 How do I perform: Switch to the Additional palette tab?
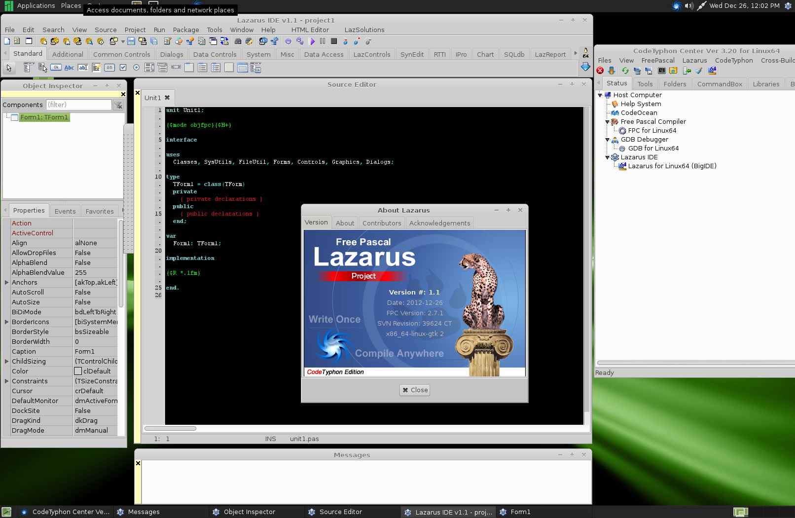click(68, 54)
